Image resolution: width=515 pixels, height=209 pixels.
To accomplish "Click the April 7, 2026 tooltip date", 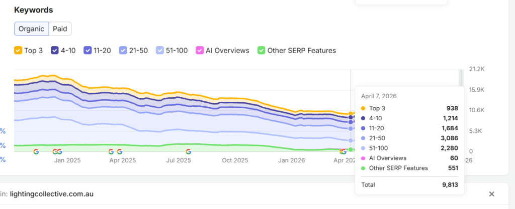I will click(x=379, y=96).
